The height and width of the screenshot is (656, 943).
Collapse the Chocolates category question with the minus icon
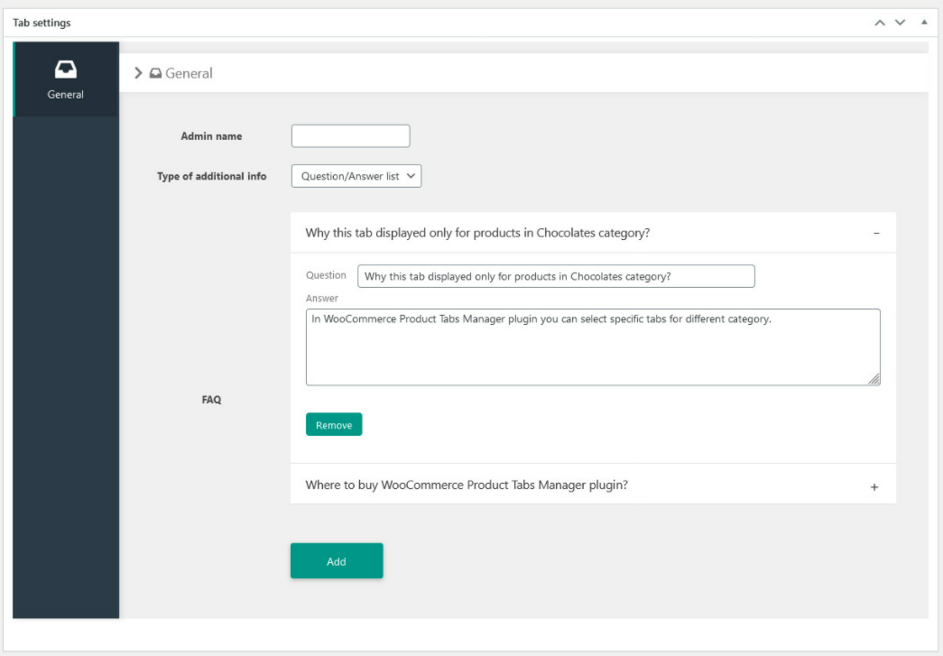coord(876,234)
